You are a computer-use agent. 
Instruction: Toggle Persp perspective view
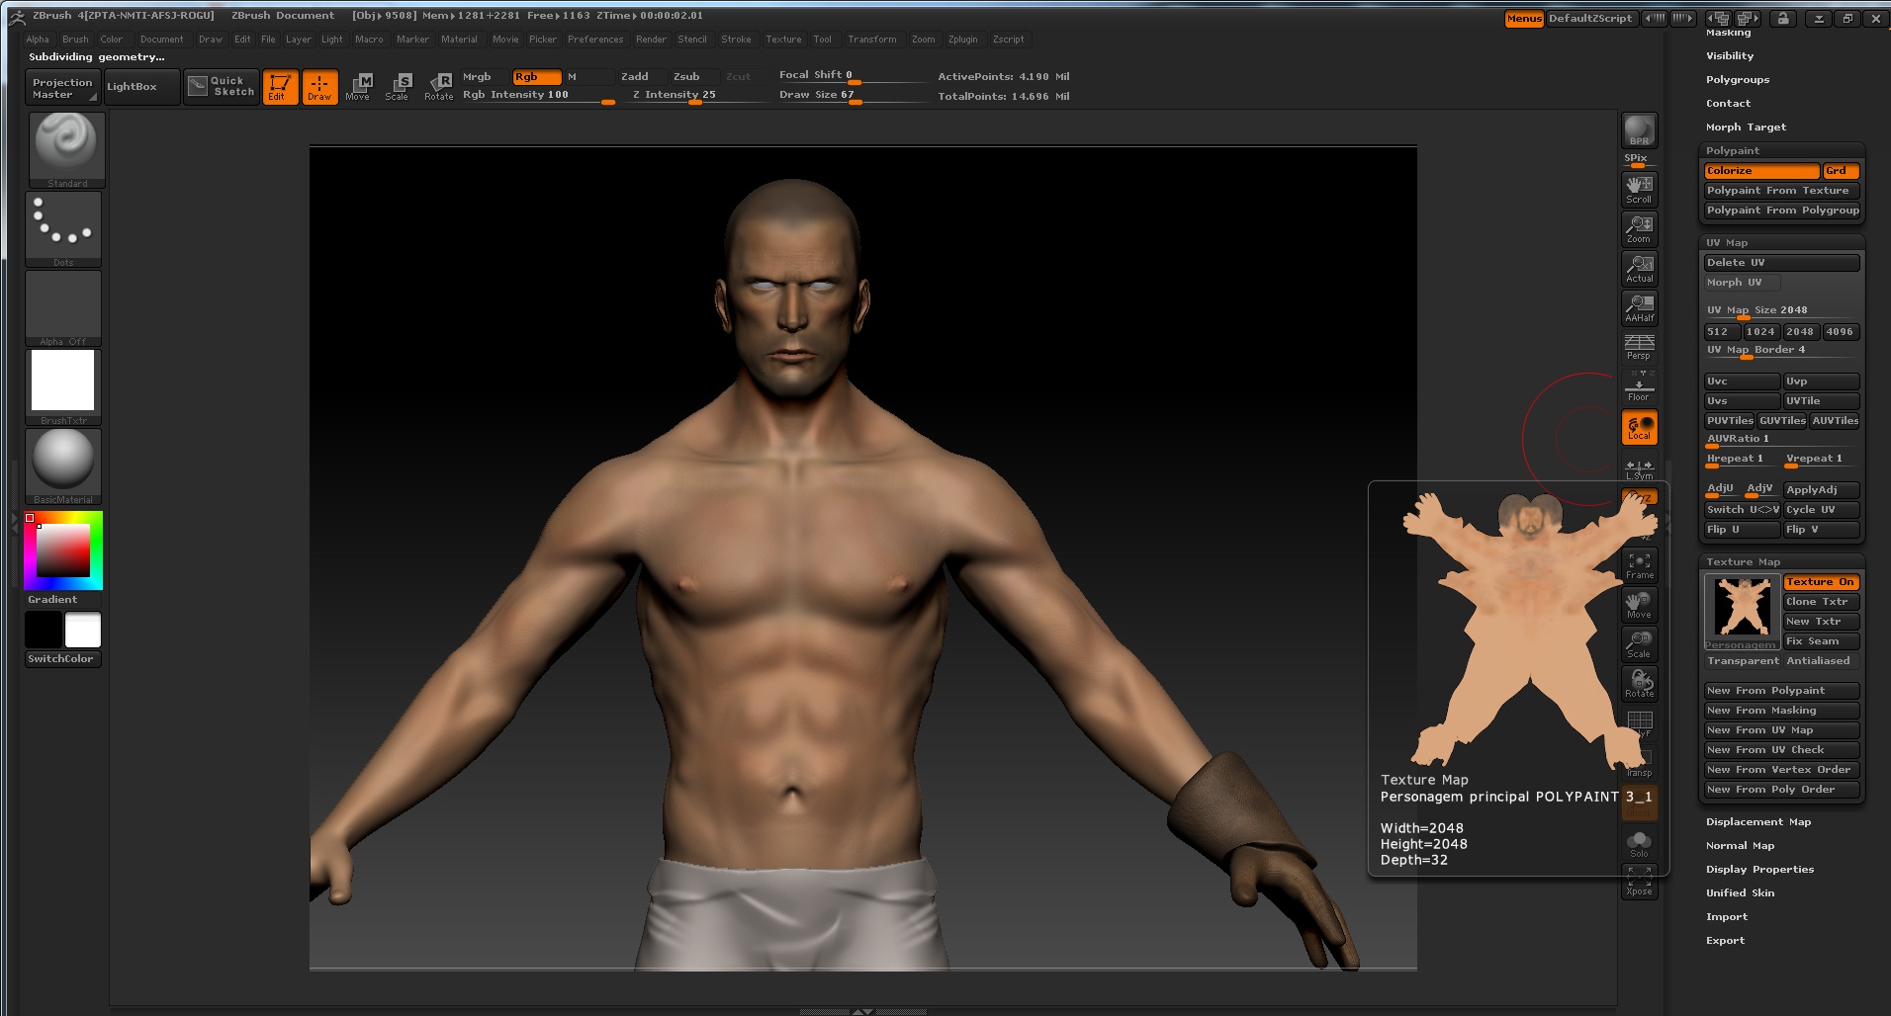coord(1639,347)
